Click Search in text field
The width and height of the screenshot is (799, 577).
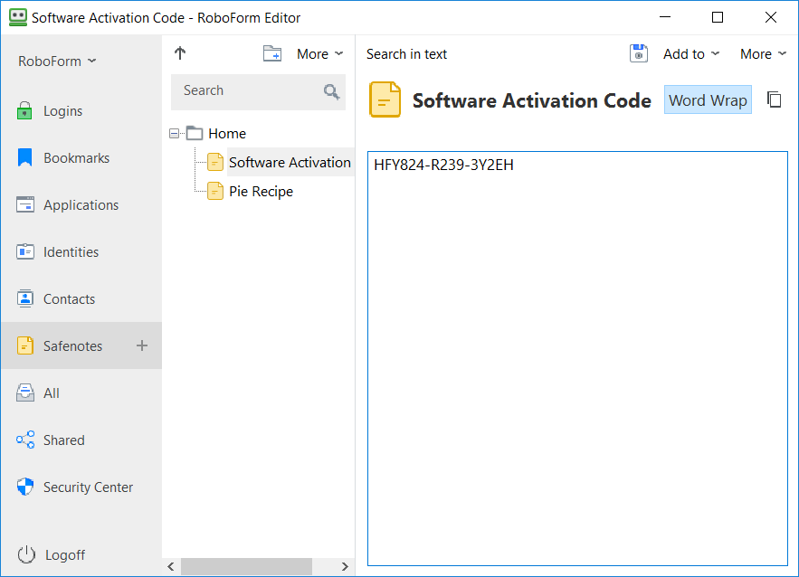[406, 54]
